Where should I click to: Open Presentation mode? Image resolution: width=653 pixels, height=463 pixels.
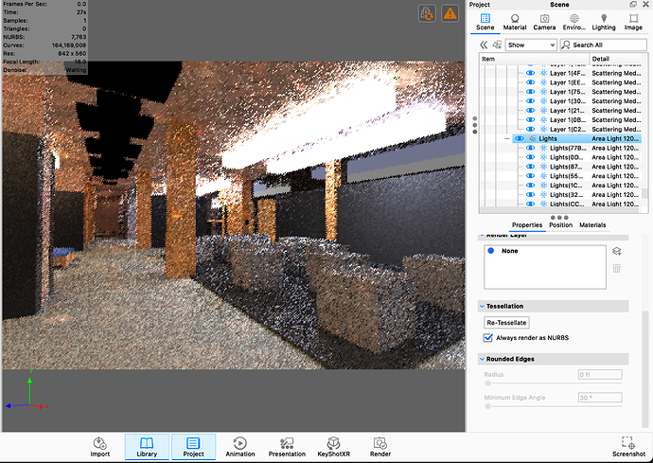(x=287, y=447)
